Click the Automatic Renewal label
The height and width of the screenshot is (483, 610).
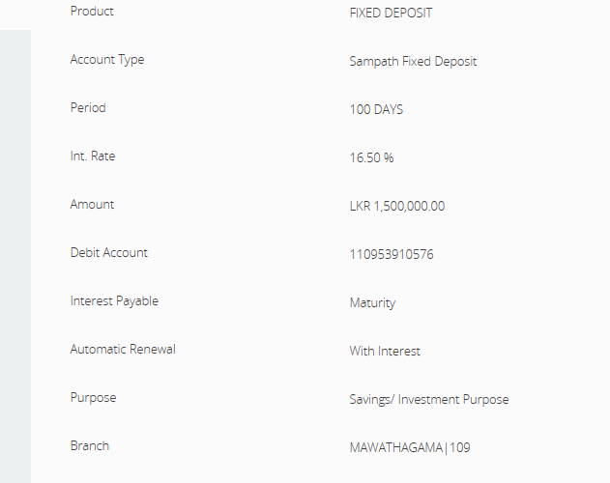tap(123, 350)
